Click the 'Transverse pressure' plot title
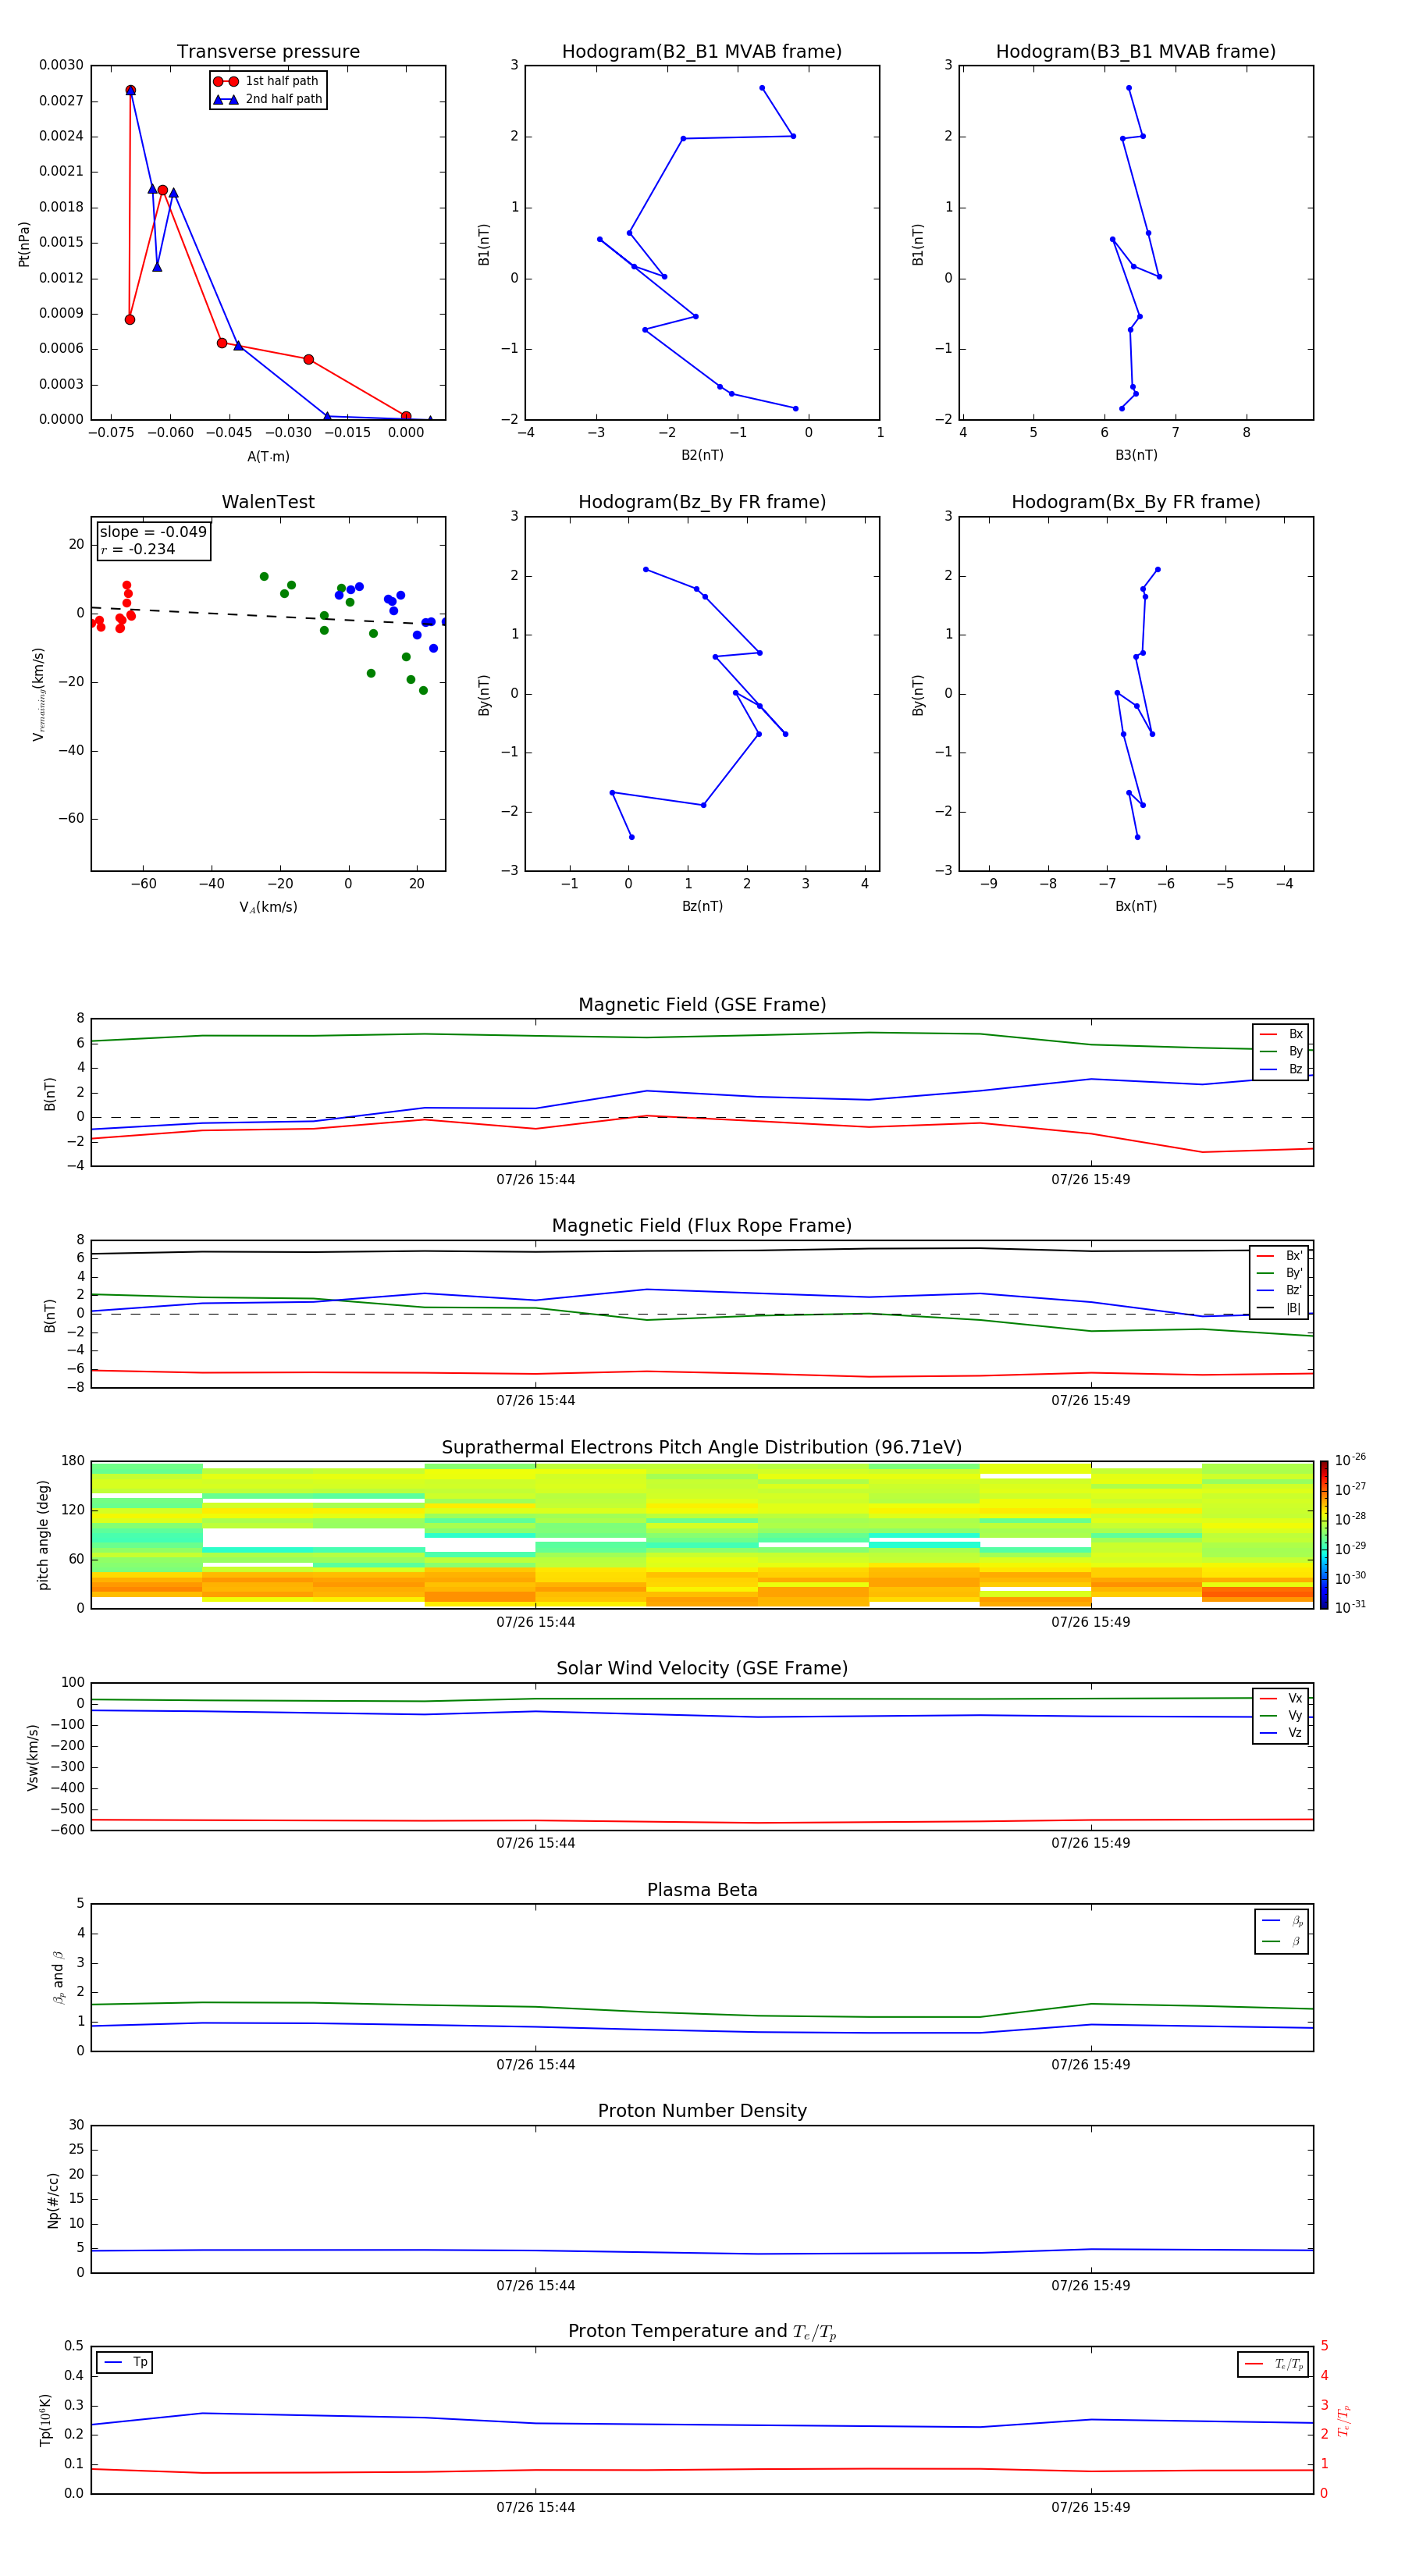Screen dimensions: 1405x2576 coord(268,52)
